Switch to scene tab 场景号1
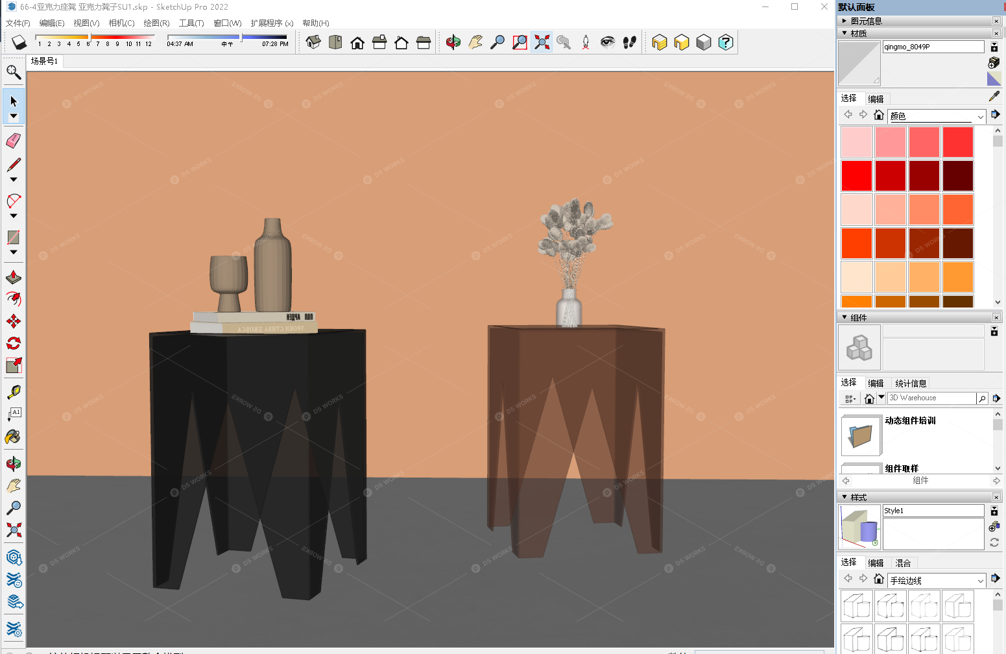Image resolution: width=1006 pixels, height=654 pixels. pyautogui.click(x=45, y=61)
